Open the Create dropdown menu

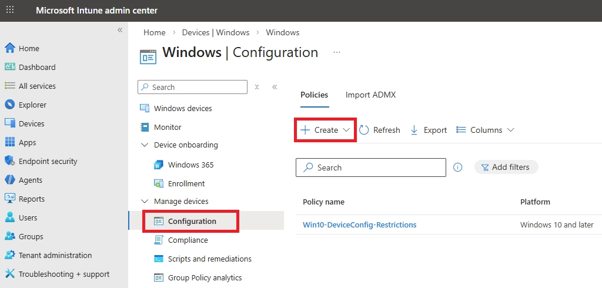(325, 130)
